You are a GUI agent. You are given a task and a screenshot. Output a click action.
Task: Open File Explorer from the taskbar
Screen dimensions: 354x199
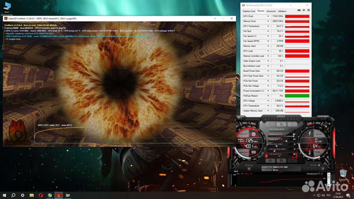31,195
